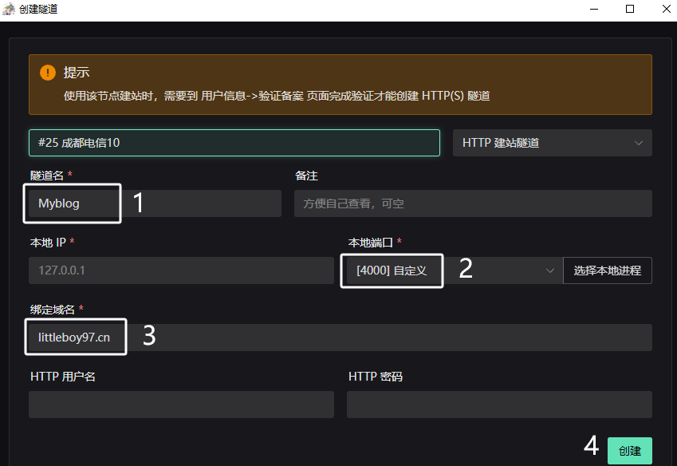Click the 提示 heading in the warning banner

[x=77, y=72]
